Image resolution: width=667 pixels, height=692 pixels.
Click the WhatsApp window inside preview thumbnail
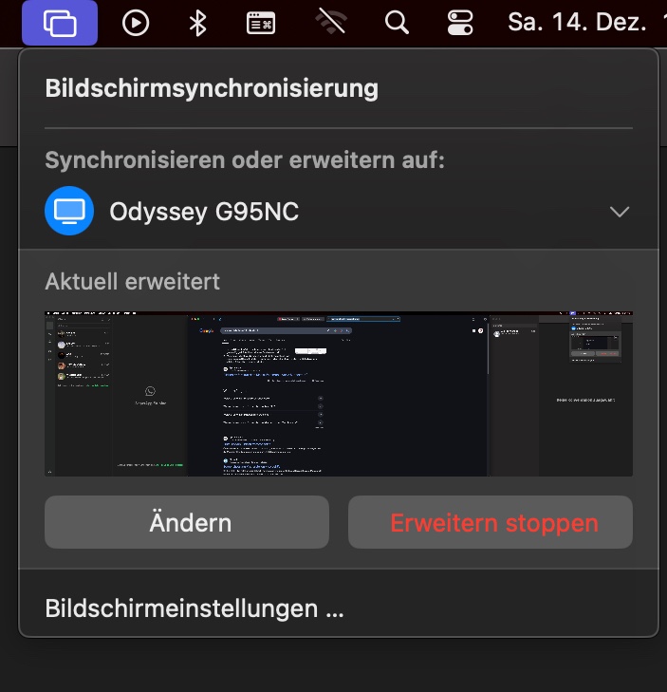tap(116, 396)
